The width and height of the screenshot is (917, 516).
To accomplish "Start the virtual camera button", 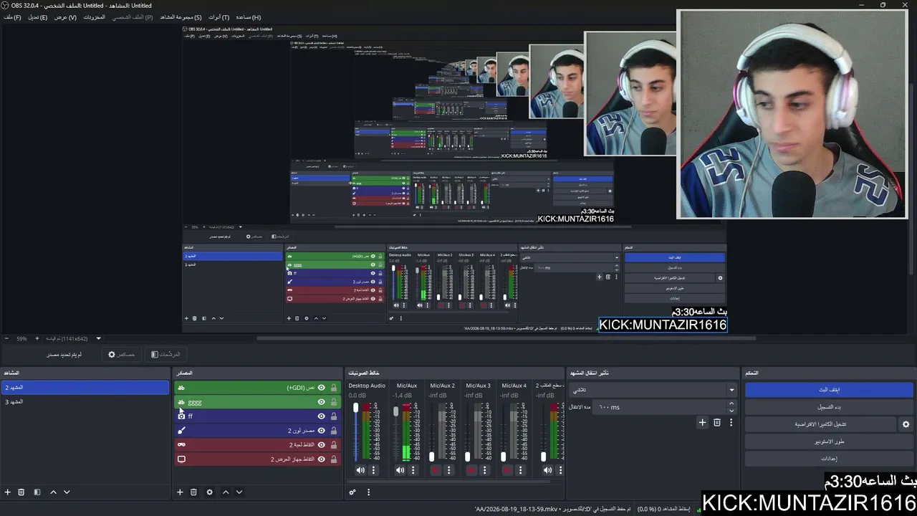I will click(820, 424).
